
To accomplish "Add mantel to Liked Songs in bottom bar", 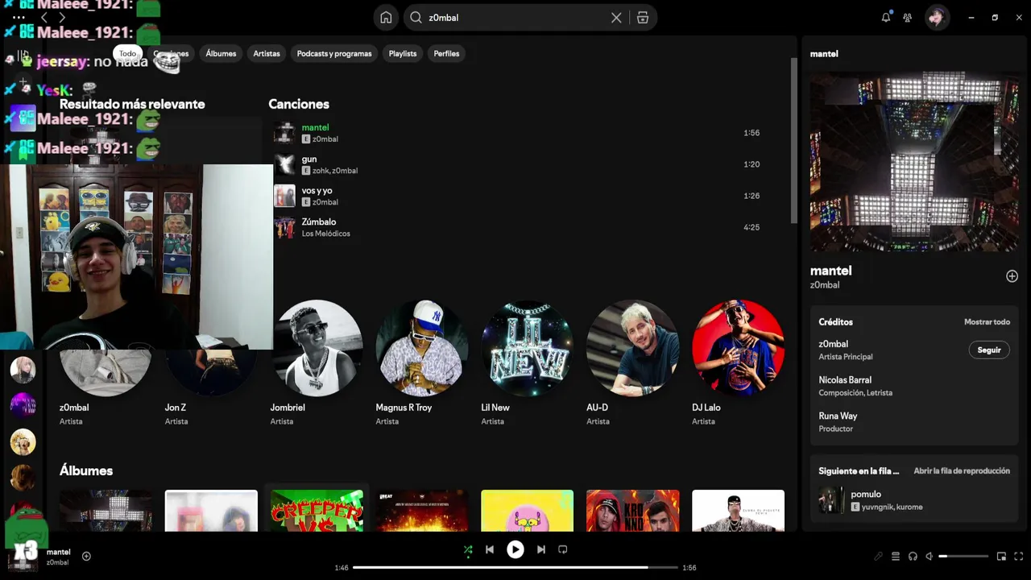I will (86, 556).
